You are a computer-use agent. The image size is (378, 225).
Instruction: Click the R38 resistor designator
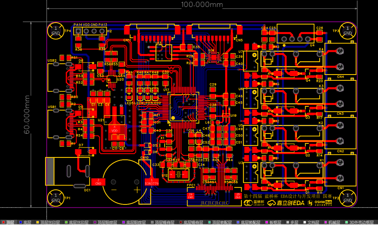(78, 49)
